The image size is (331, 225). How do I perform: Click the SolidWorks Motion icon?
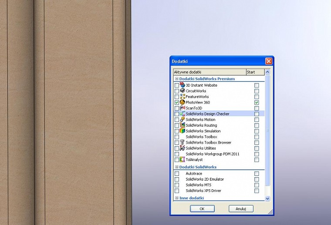coord(182,119)
